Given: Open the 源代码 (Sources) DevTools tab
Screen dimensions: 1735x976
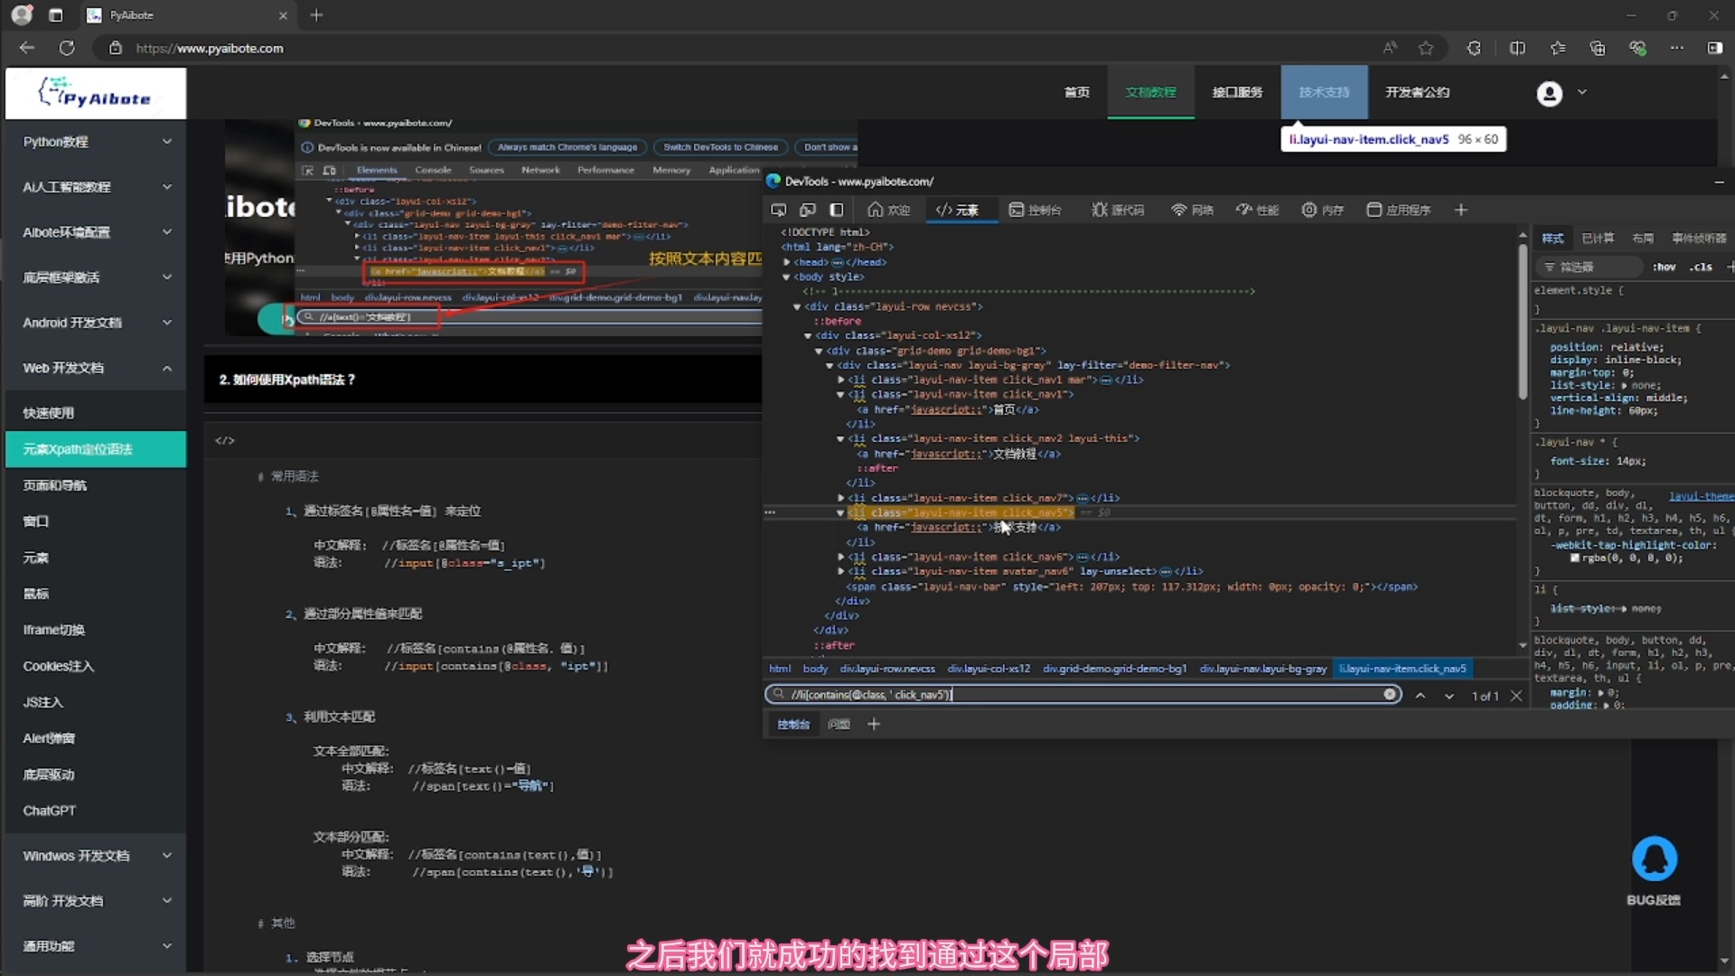Looking at the screenshot, I should [1118, 210].
